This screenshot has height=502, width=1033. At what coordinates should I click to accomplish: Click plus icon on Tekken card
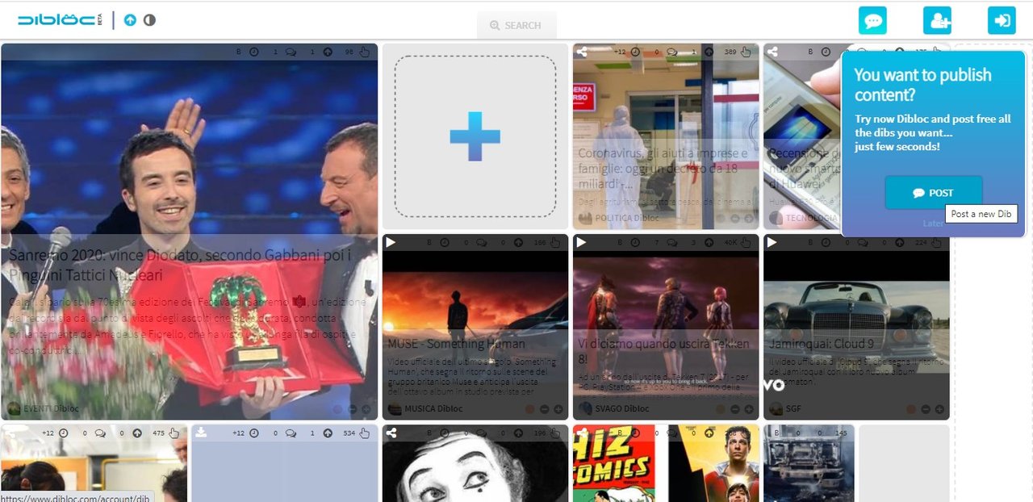[748, 409]
